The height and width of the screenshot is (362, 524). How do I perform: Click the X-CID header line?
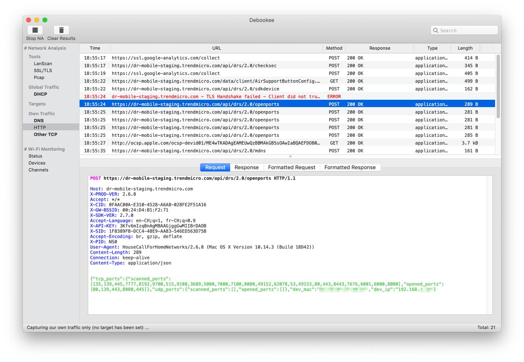[148, 205]
